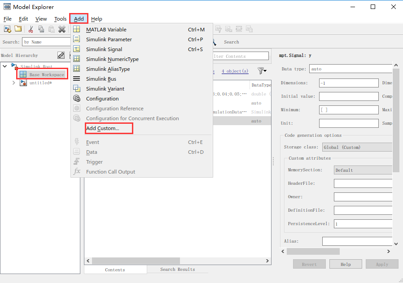This screenshot has height=283, width=403.
Task: Click the Dimensions input field
Action: point(349,83)
